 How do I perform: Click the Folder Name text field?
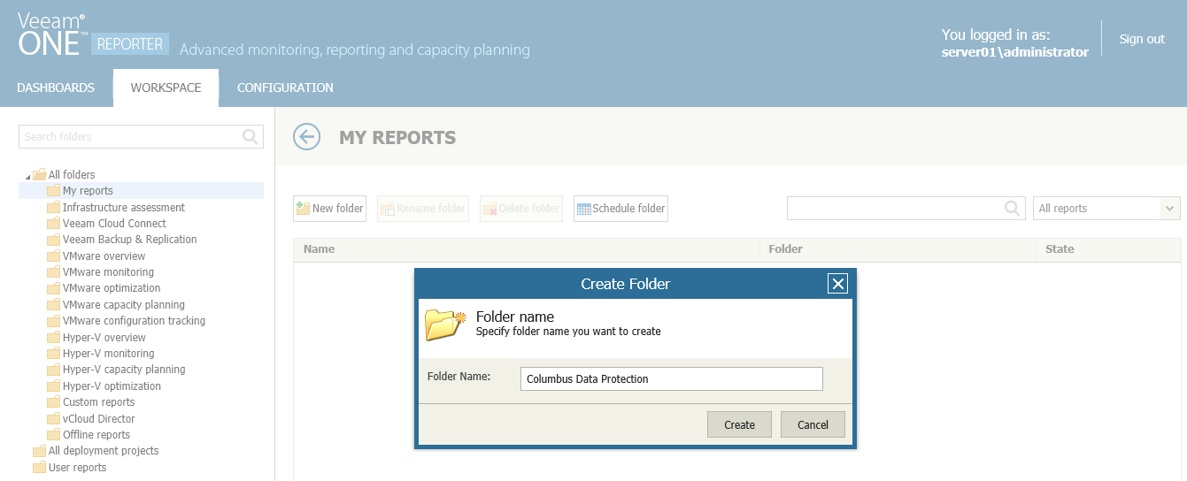click(671, 378)
